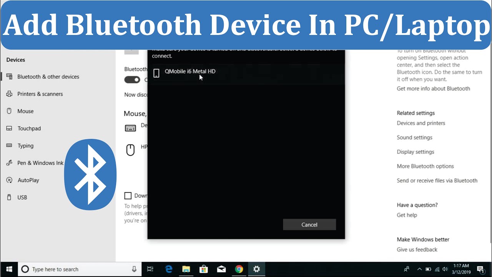Open Printers & scanners settings
The image size is (492, 277).
tap(40, 94)
